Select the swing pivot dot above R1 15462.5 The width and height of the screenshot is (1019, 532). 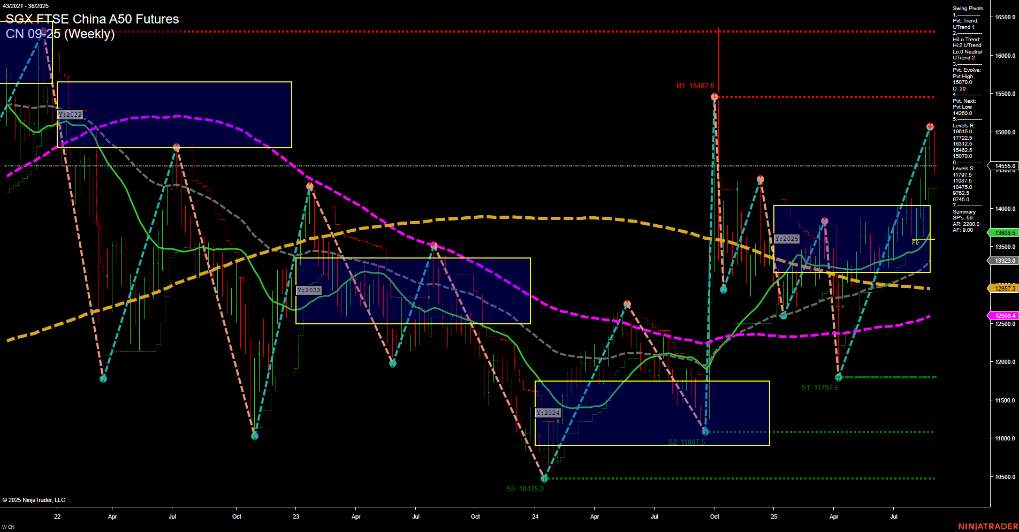[x=714, y=96]
